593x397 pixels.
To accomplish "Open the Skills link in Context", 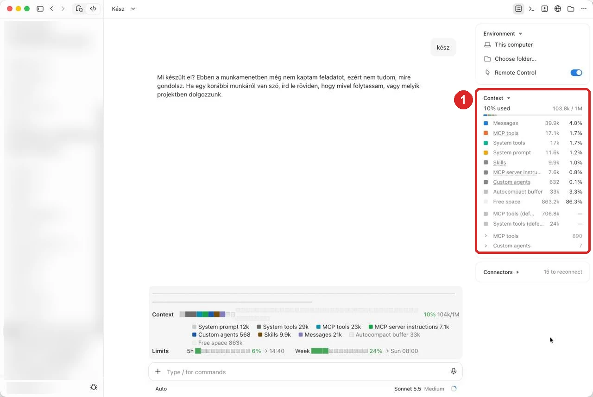I will [x=499, y=163].
